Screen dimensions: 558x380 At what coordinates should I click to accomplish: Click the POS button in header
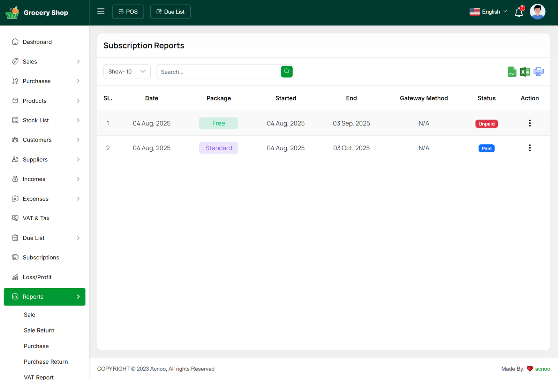(128, 12)
